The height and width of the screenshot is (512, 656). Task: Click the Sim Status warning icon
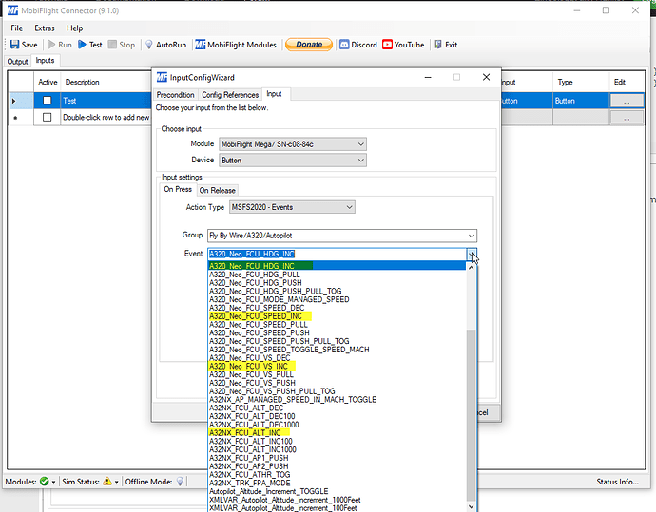tap(106, 482)
